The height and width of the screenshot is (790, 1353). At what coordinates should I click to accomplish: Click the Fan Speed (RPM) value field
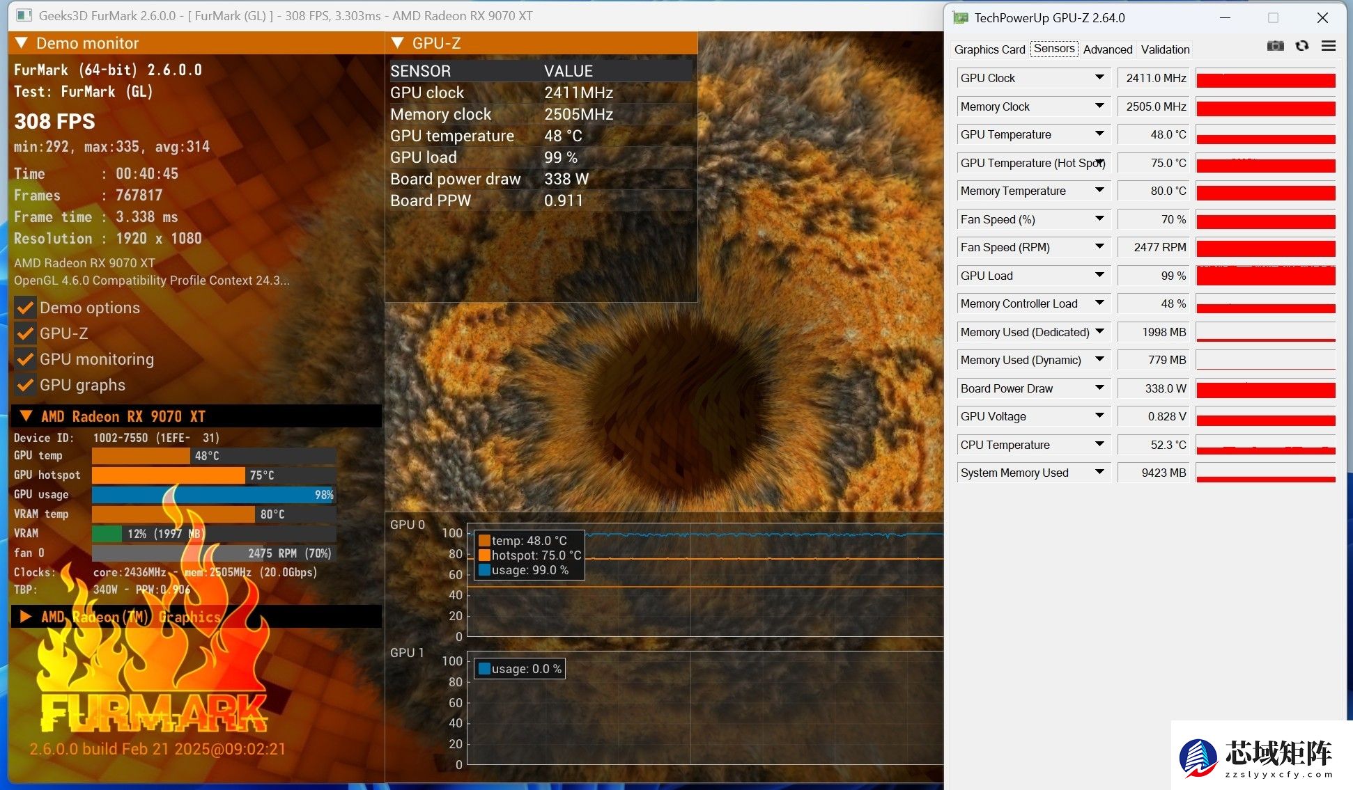coord(1154,247)
